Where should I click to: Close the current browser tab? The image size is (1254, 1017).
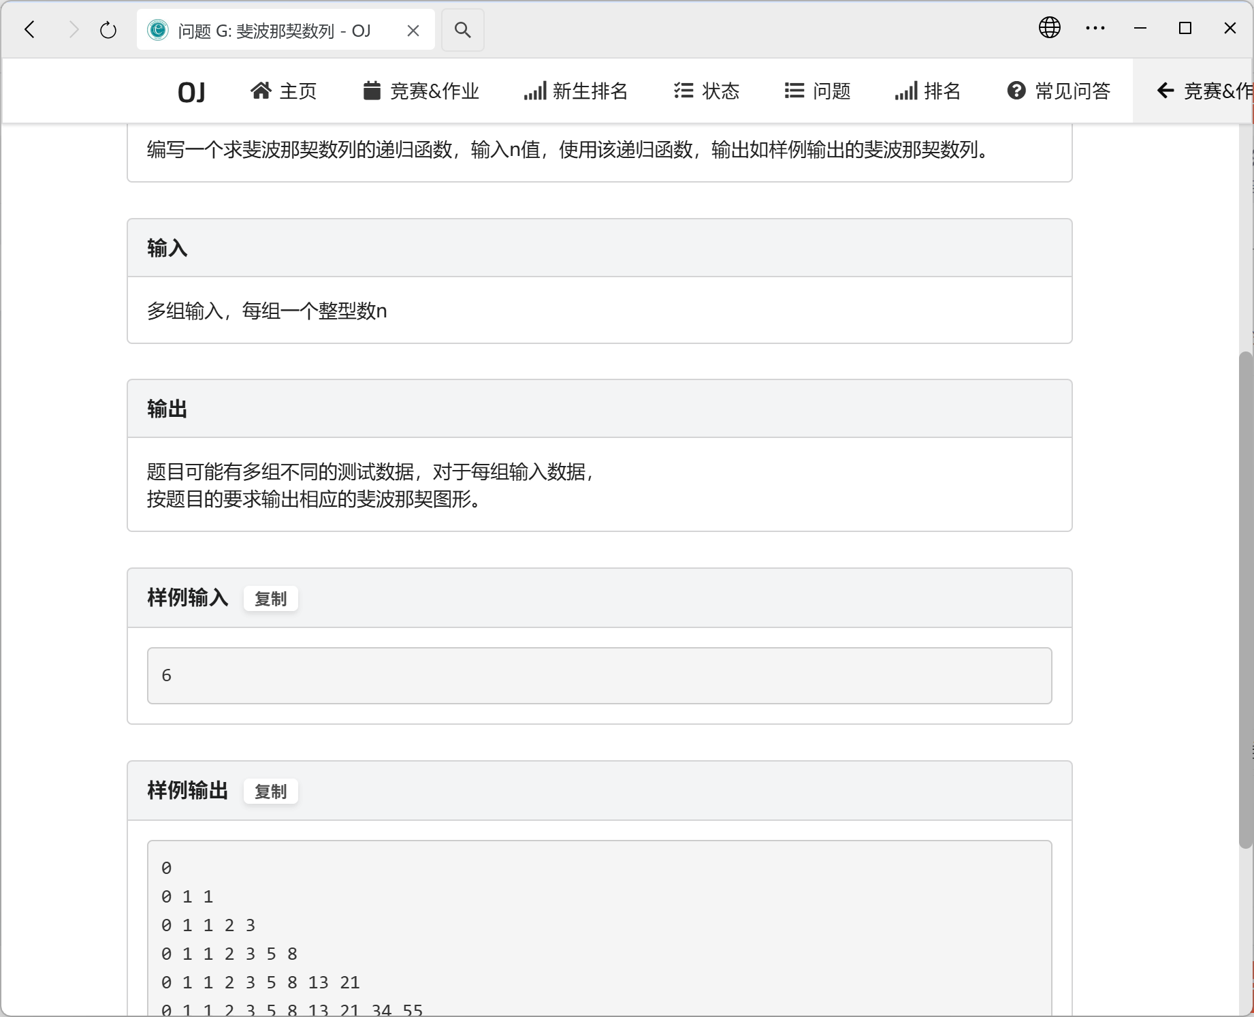pyautogui.click(x=413, y=30)
